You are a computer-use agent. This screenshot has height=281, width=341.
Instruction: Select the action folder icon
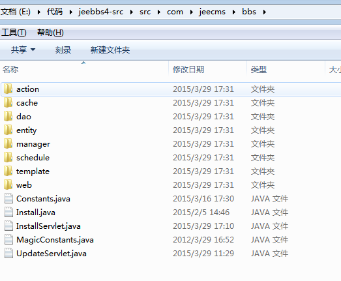point(8,89)
